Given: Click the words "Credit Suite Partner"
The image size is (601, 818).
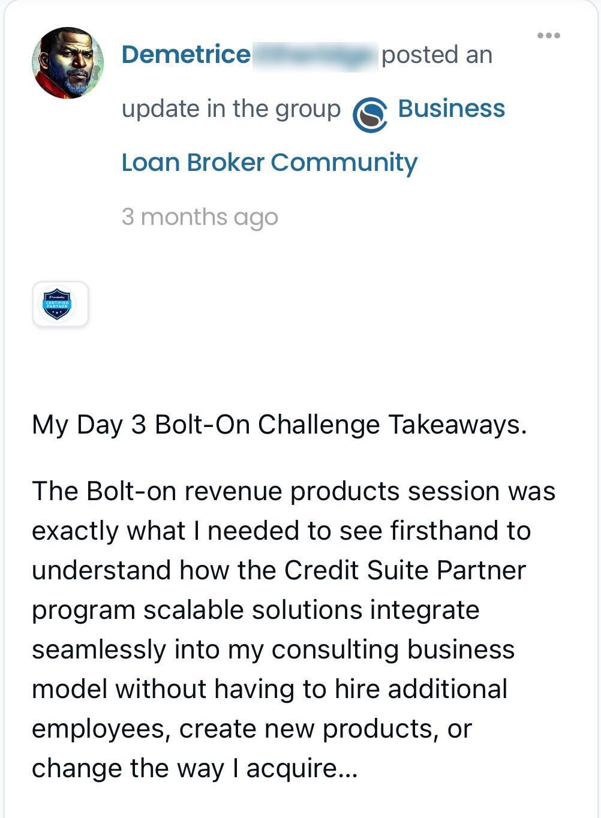Looking at the screenshot, I should pos(405,570).
